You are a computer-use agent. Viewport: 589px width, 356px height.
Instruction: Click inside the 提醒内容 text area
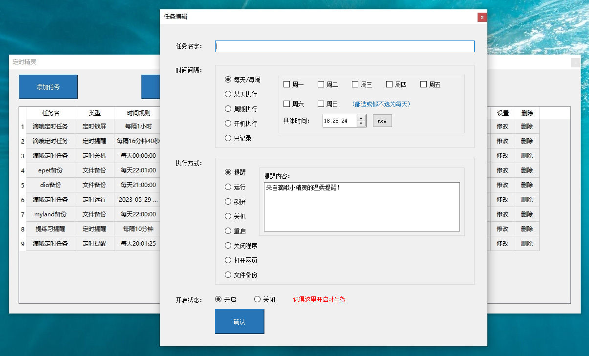click(x=362, y=207)
